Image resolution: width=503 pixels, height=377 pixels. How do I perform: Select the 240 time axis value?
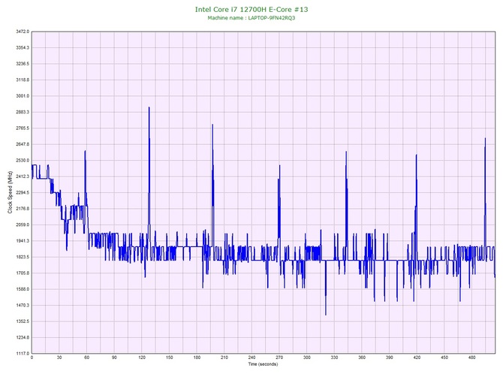[251, 357]
